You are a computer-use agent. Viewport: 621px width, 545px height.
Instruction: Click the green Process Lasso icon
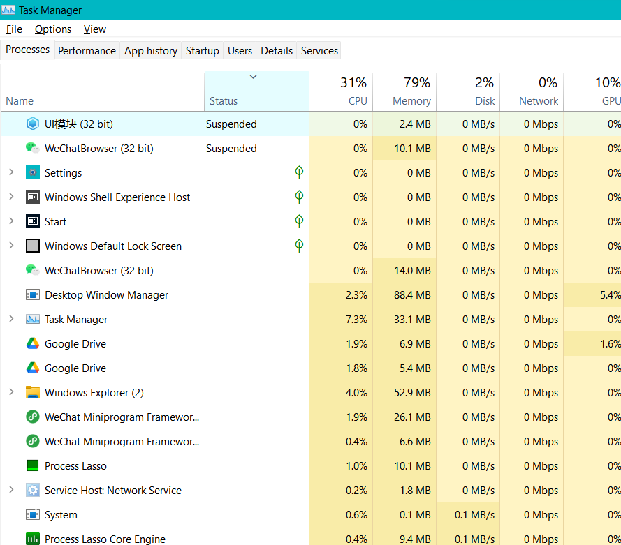coord(32,465)
